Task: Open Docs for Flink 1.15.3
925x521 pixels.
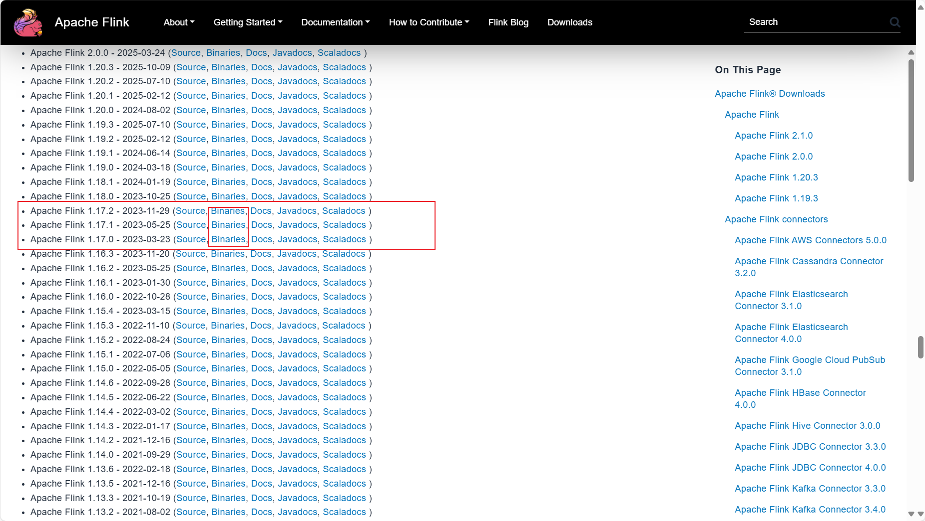Action: [261, 326]
